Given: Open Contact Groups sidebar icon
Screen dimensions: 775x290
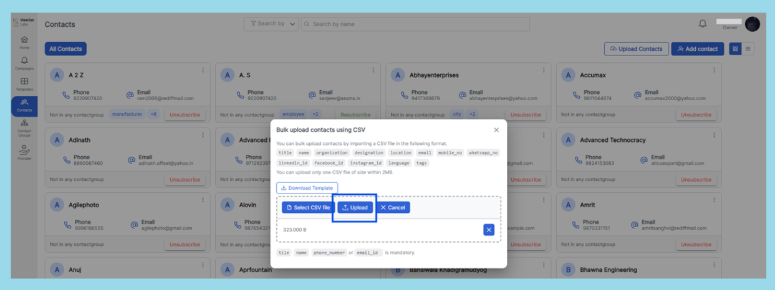Looking at the screenshot, I should coord(24,127).
